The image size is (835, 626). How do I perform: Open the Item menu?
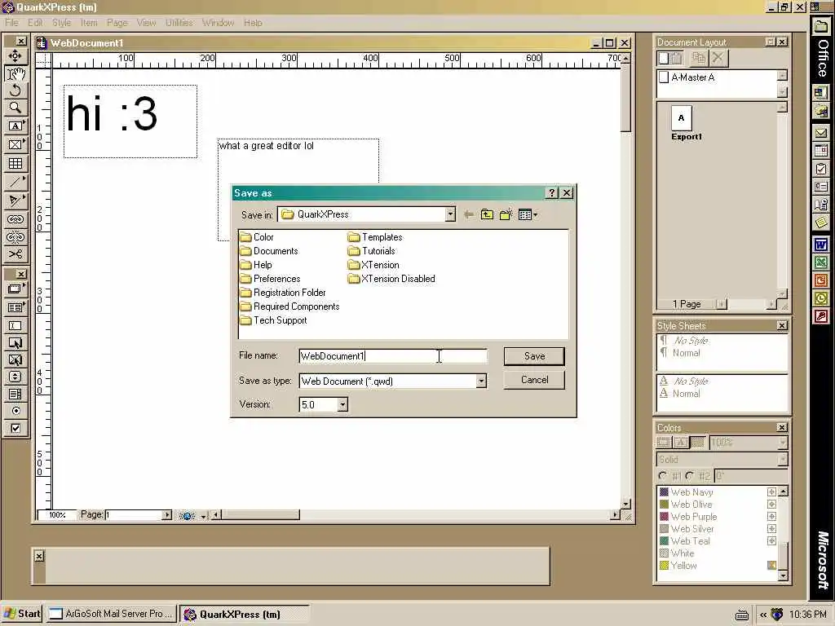click(89, 22)
